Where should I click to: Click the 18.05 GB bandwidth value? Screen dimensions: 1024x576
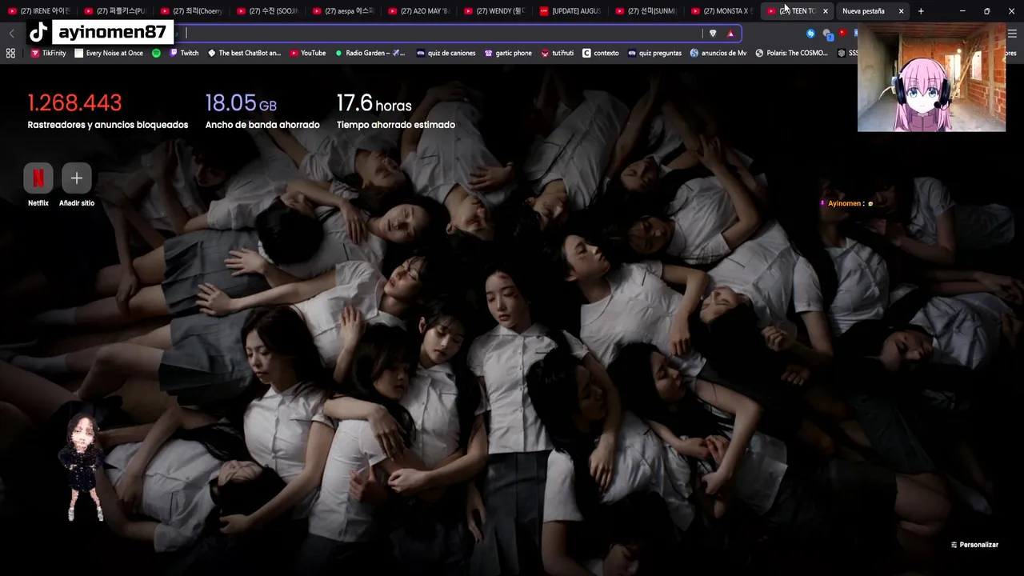tap(241, 103)
